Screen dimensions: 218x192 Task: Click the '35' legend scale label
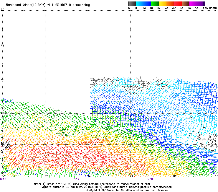click(181, 8)
